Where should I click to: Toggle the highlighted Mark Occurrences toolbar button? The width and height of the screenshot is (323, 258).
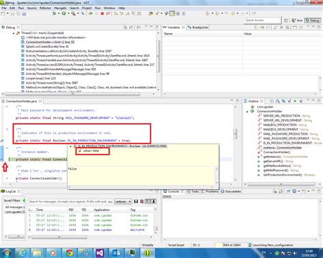172,14
